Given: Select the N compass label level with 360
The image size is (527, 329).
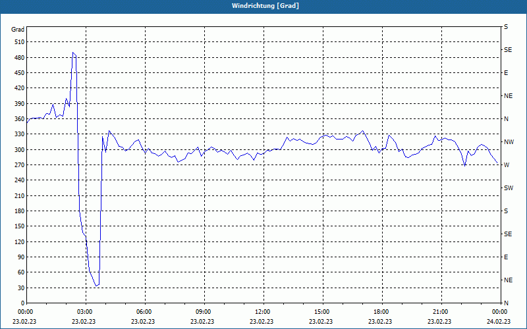Looking at the screenshot, I should tap(507, 119).
